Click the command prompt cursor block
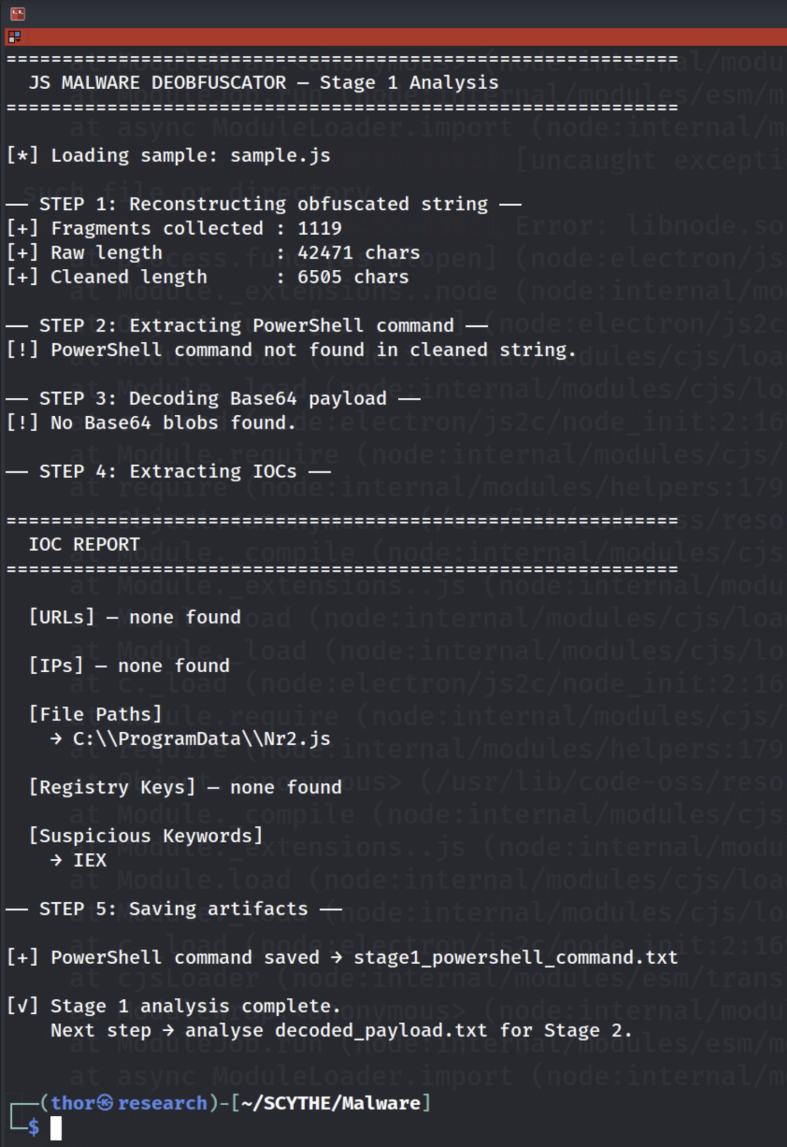Screen dimensions: 787x1147 [56, 1128]
